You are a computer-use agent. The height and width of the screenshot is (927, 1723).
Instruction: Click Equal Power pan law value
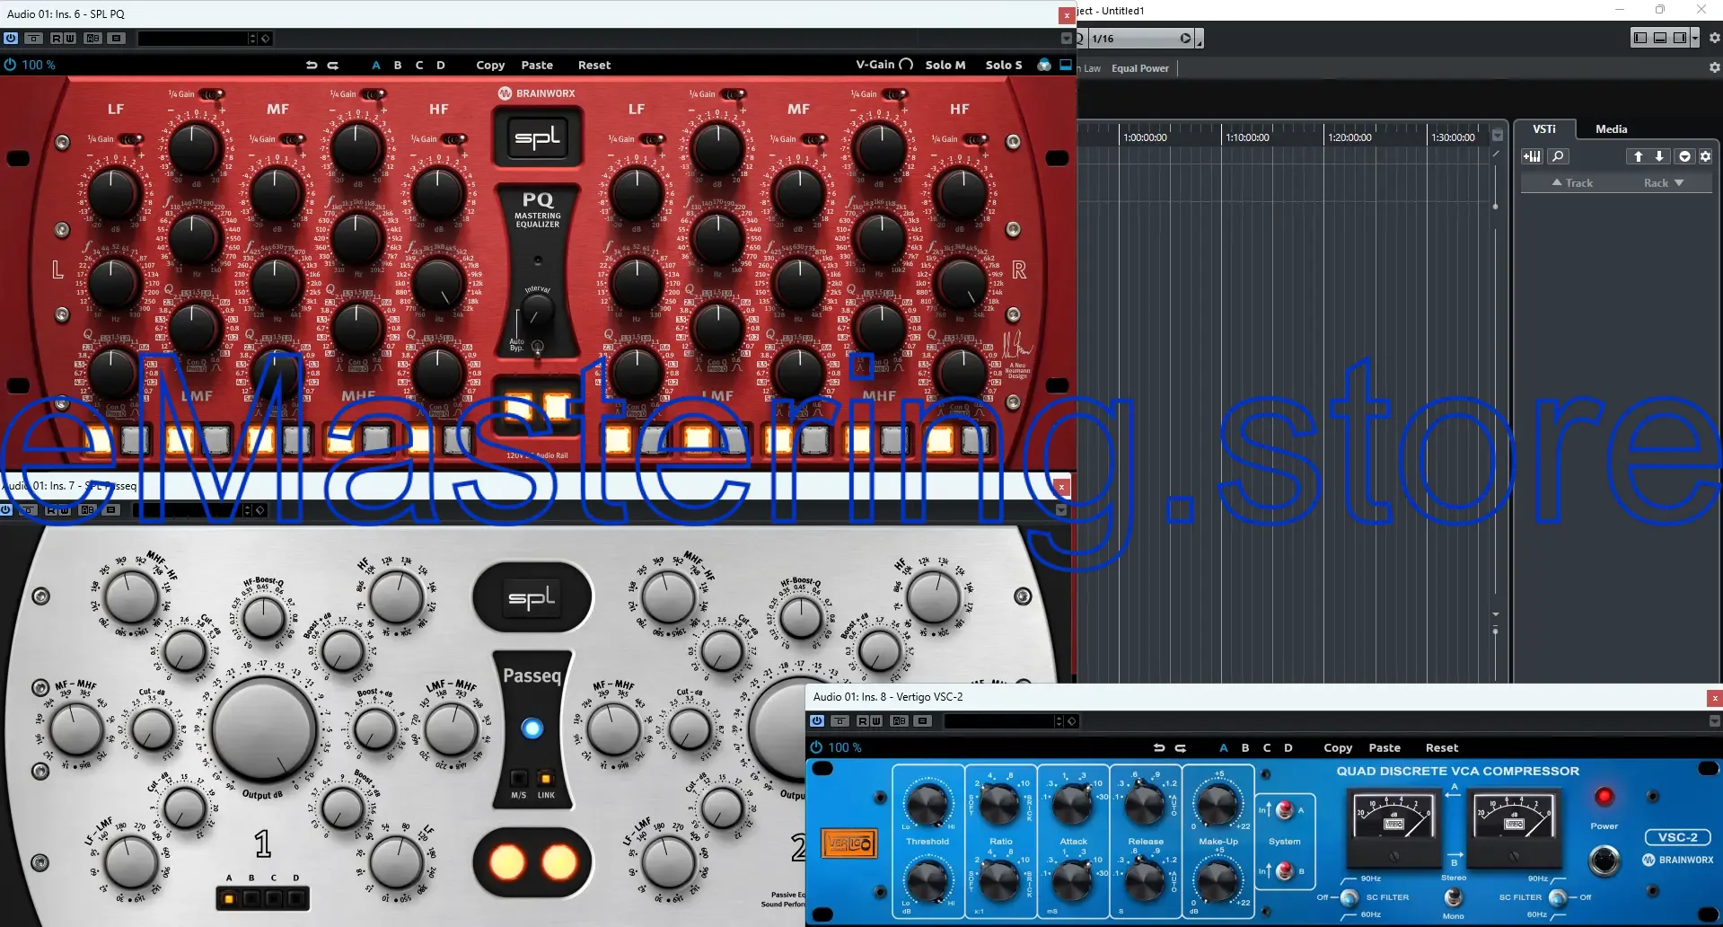pyautogui.click(x=1140, y=68)
